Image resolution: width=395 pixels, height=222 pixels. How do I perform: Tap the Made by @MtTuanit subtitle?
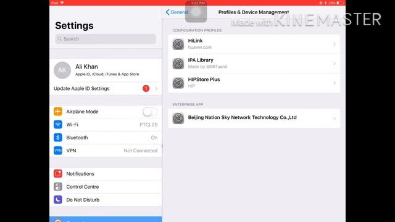click(x=207, y=67)
